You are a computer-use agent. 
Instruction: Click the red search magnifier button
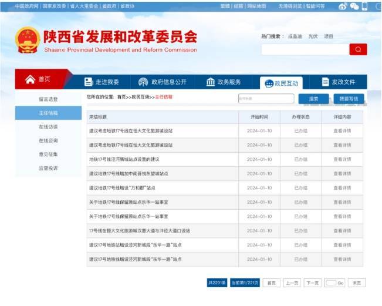point(358,50)
